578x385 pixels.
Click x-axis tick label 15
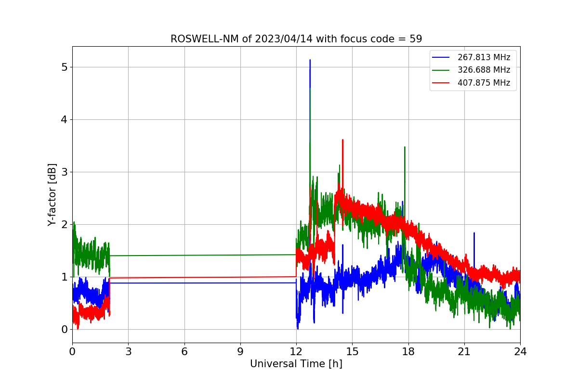352,351
